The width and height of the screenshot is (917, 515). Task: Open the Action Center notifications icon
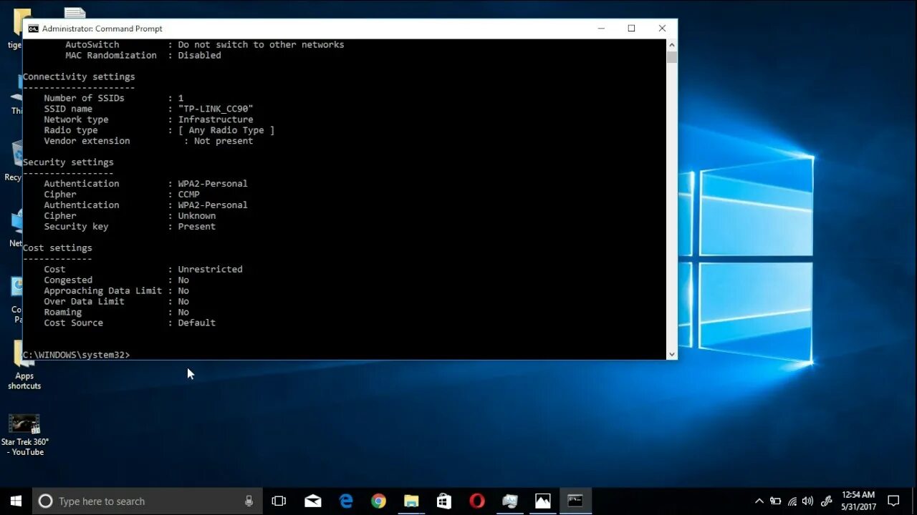[x=893, y=501]
